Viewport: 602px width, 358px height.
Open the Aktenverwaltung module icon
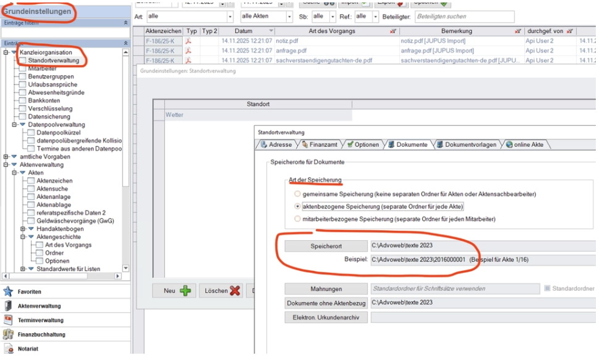tap(8, 306)
